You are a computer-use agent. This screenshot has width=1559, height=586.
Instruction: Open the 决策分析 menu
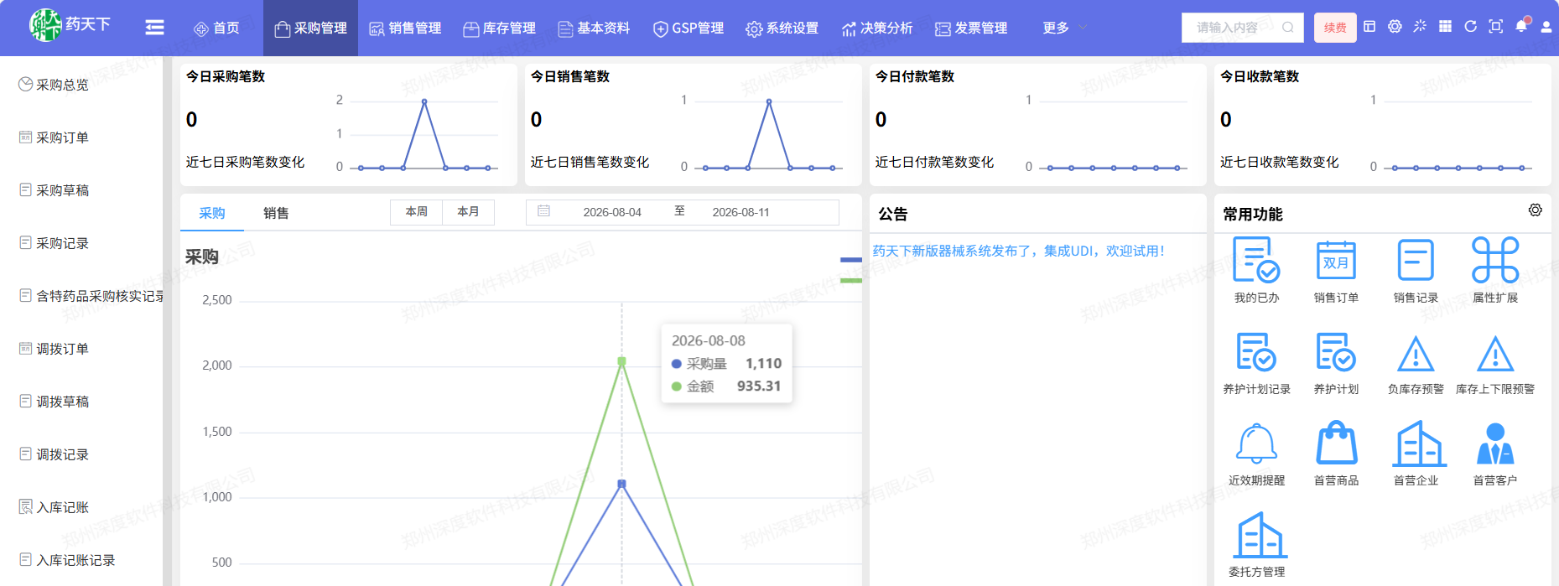point(877,28)
